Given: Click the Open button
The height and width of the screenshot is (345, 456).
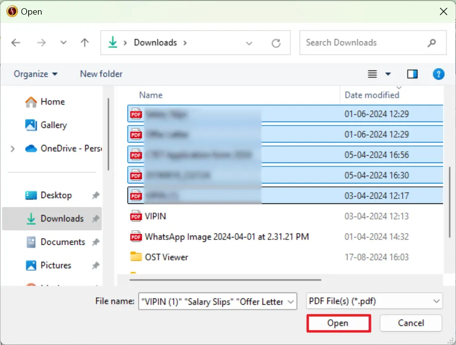Looking at the screenshot, I should pos(338,323).
